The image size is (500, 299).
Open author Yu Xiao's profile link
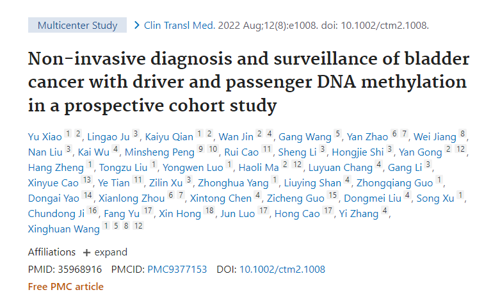(x=44, y=136)
